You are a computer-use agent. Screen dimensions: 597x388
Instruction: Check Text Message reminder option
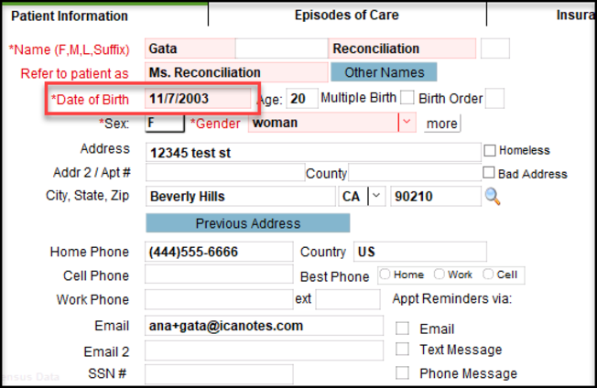(402, 350)
